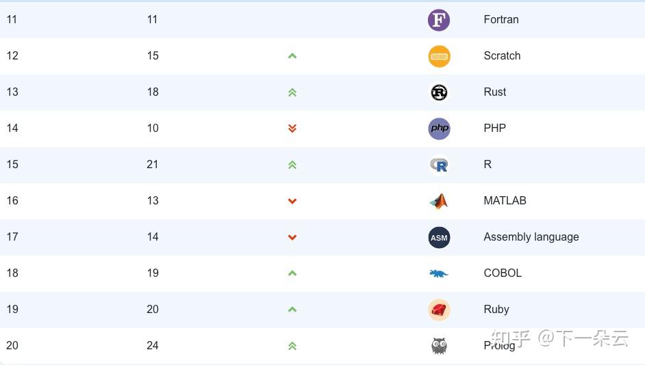Click the red down arrow in MATLAB row

coord(292,201)
